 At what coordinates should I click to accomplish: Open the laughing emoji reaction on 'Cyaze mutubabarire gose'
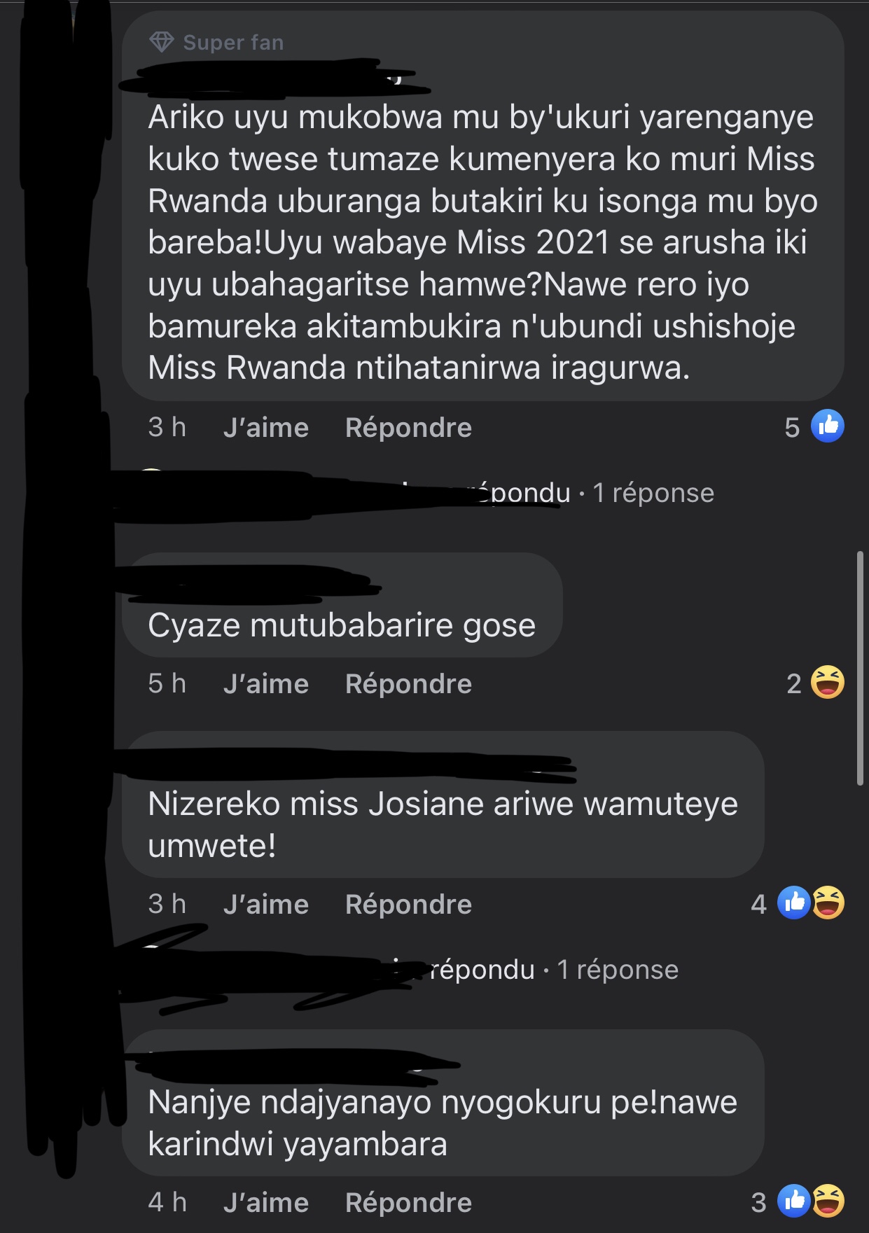[x=828, y=683]
